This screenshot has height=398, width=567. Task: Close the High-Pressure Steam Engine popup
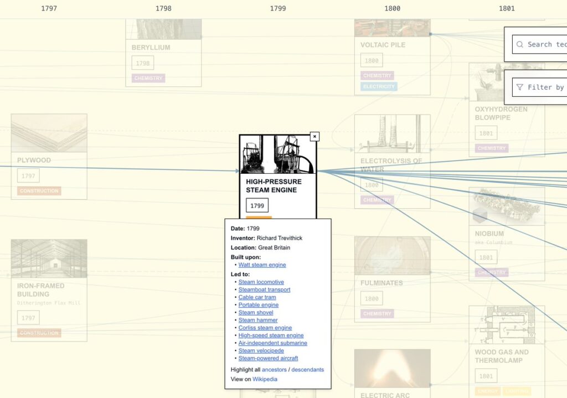[315, 136]
